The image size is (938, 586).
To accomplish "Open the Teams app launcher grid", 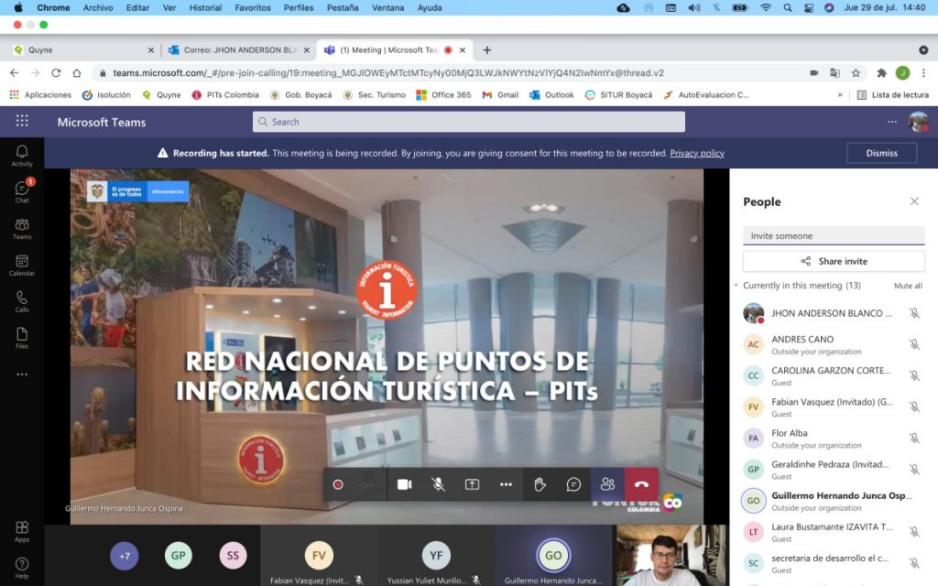I will coord(22,122).
